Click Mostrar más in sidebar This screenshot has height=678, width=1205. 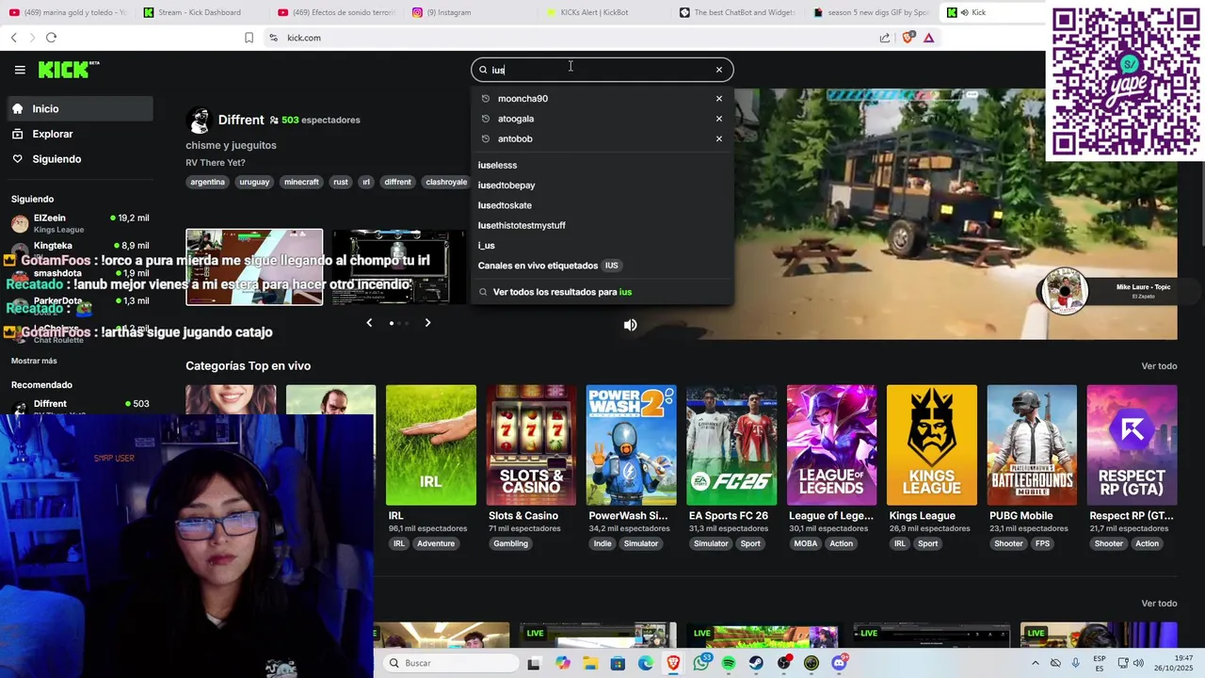(34, 361)
